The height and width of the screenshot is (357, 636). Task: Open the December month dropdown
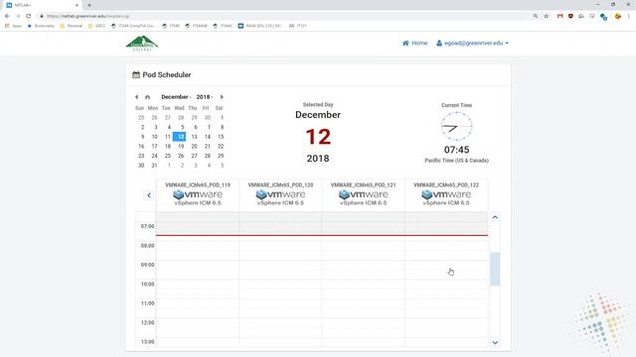click(176, 97)
